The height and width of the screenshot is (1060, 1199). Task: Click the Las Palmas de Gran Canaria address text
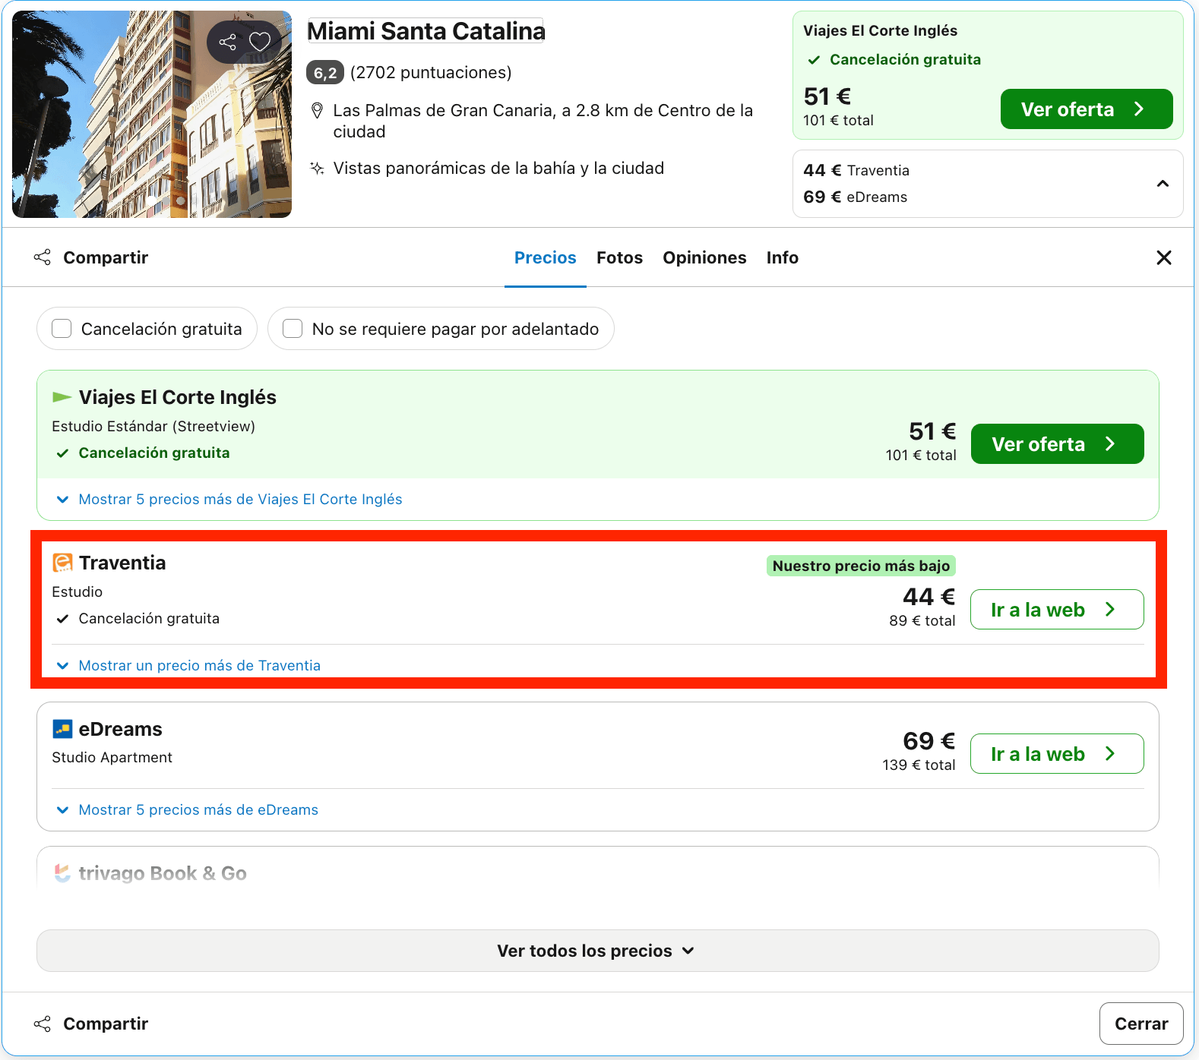[543, 121]
